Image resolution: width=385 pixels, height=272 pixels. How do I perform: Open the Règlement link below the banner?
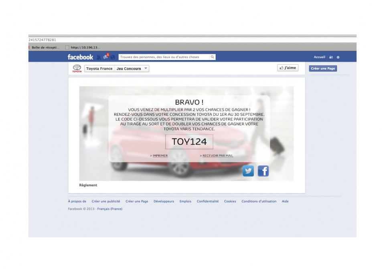[88, 185]
